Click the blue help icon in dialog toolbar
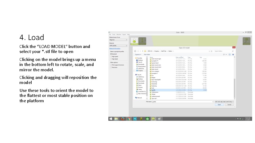 [x=233, y=55]
